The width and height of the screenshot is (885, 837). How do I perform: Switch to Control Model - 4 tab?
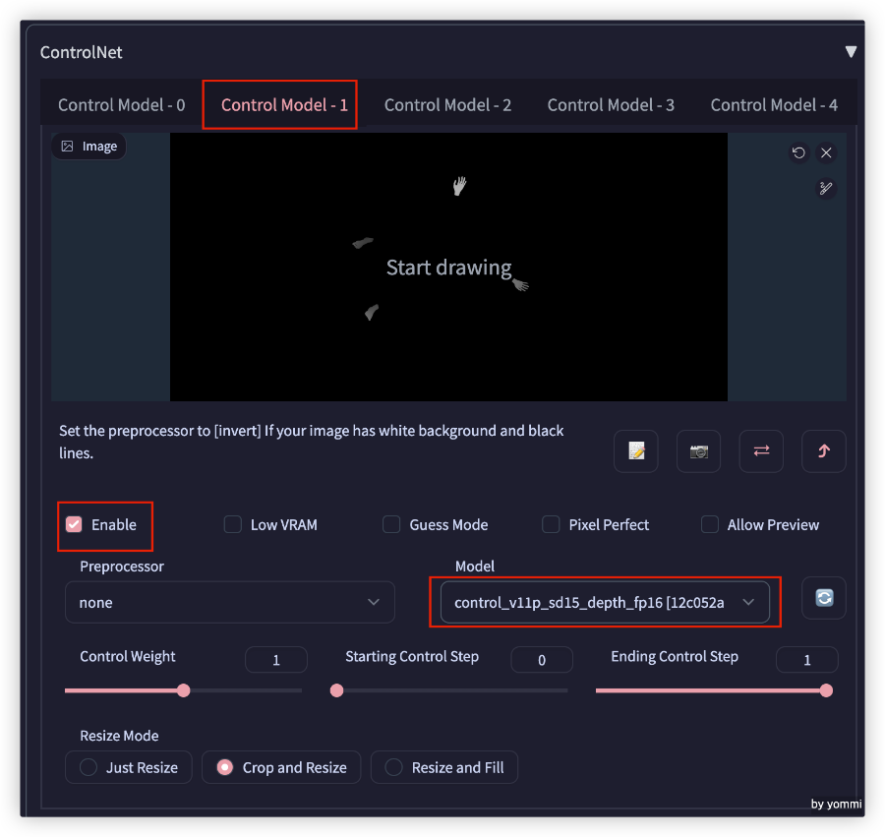[774, 105]
